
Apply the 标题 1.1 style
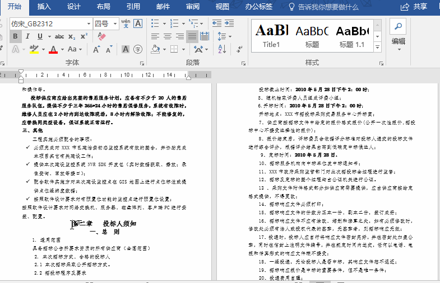352,36
